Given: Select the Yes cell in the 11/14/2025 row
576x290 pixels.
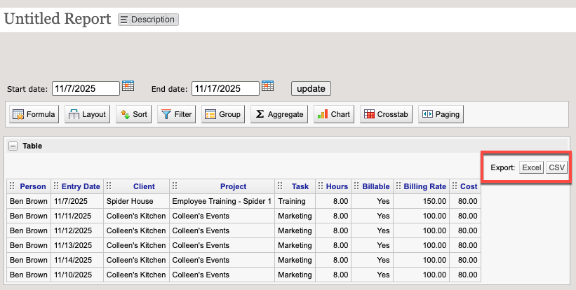Looking at the screenshot, I should (372, 260).
